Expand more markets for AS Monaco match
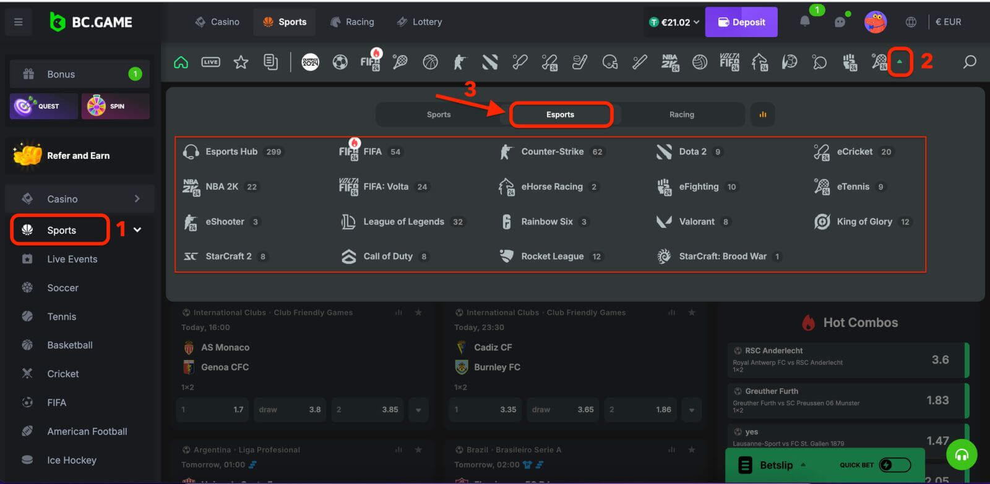 418,410
